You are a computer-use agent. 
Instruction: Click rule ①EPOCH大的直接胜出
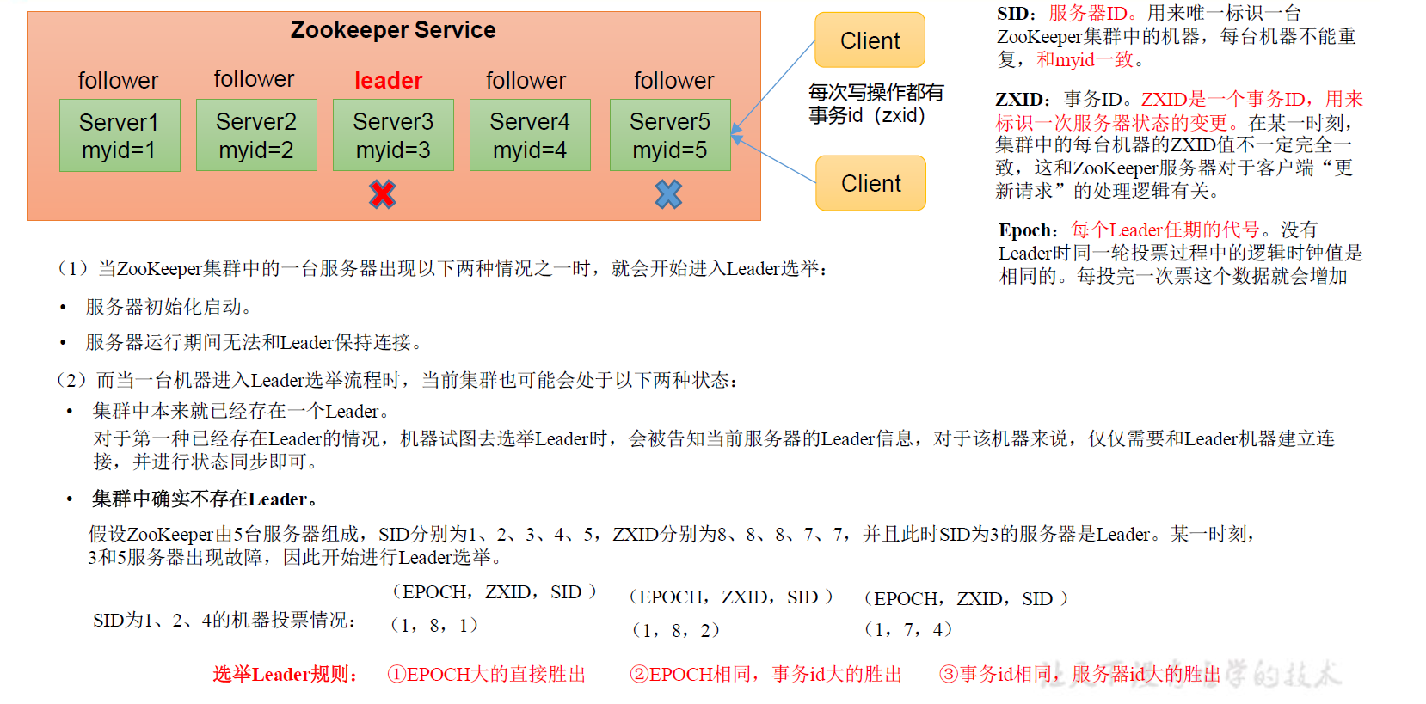487,675
